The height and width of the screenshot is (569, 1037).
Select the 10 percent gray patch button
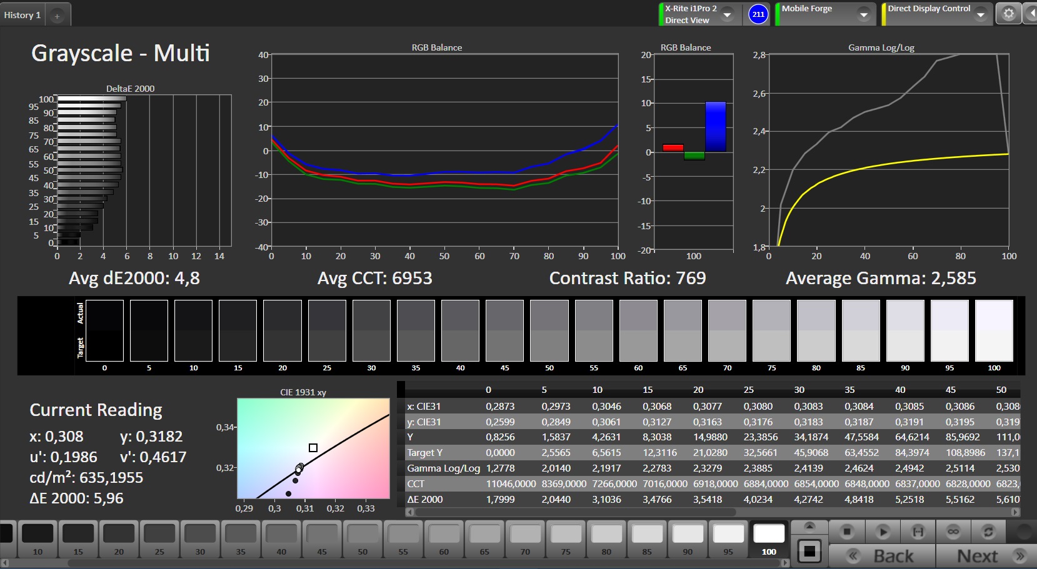tap(38, 539)
